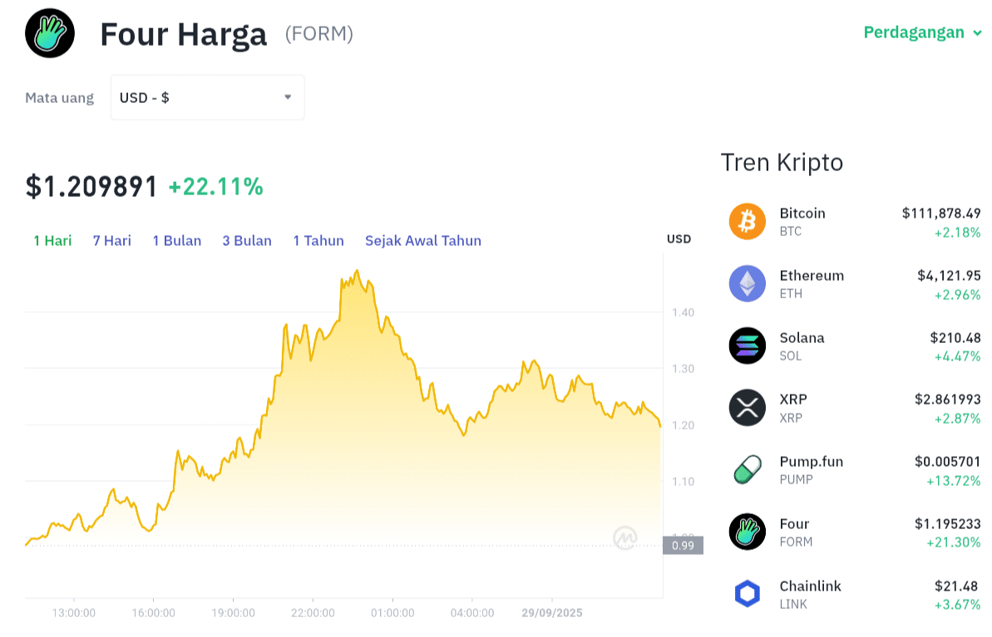Image resolution: width=992 pixels, height=637 pixels.
Task: Show the 1 Bulan chart range
Action: [177, 241]
